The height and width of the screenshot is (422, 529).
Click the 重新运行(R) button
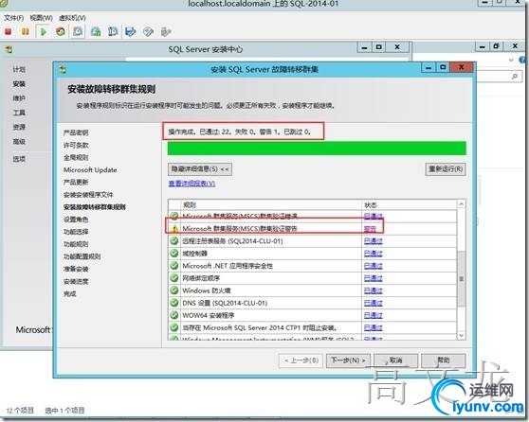click(446, 169)
